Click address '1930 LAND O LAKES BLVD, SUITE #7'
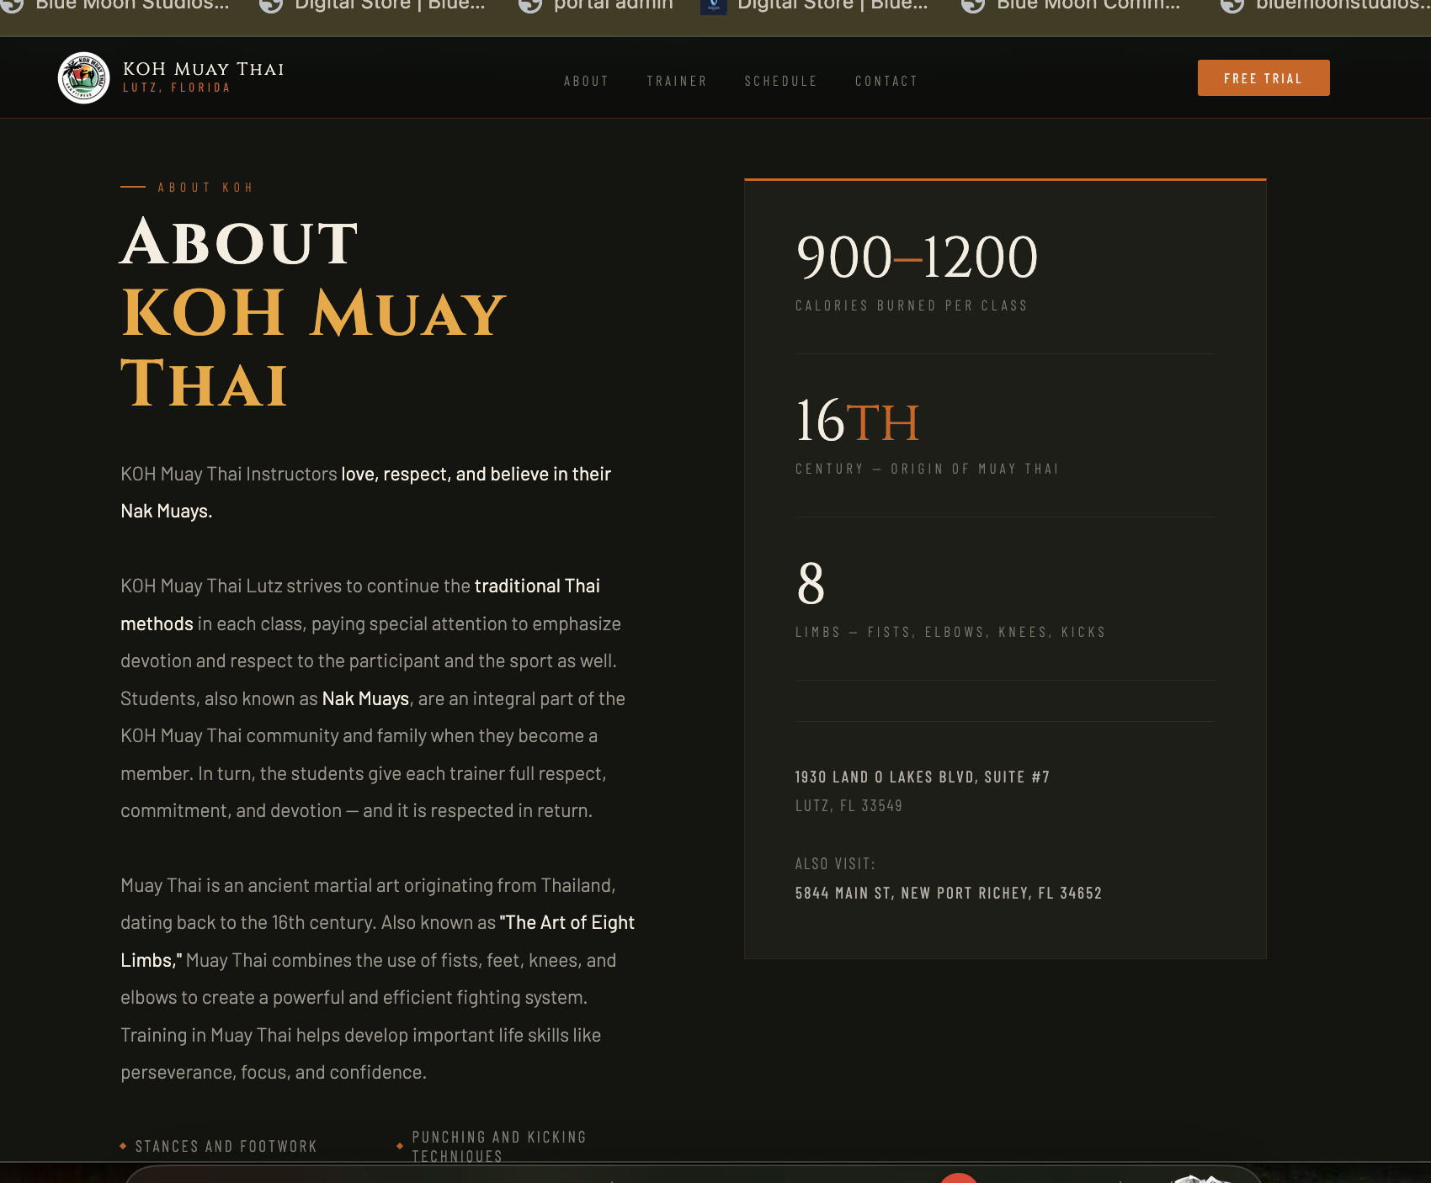Image resolution: width=1431 pixels, height=1183 pixels. pos(923,777)
